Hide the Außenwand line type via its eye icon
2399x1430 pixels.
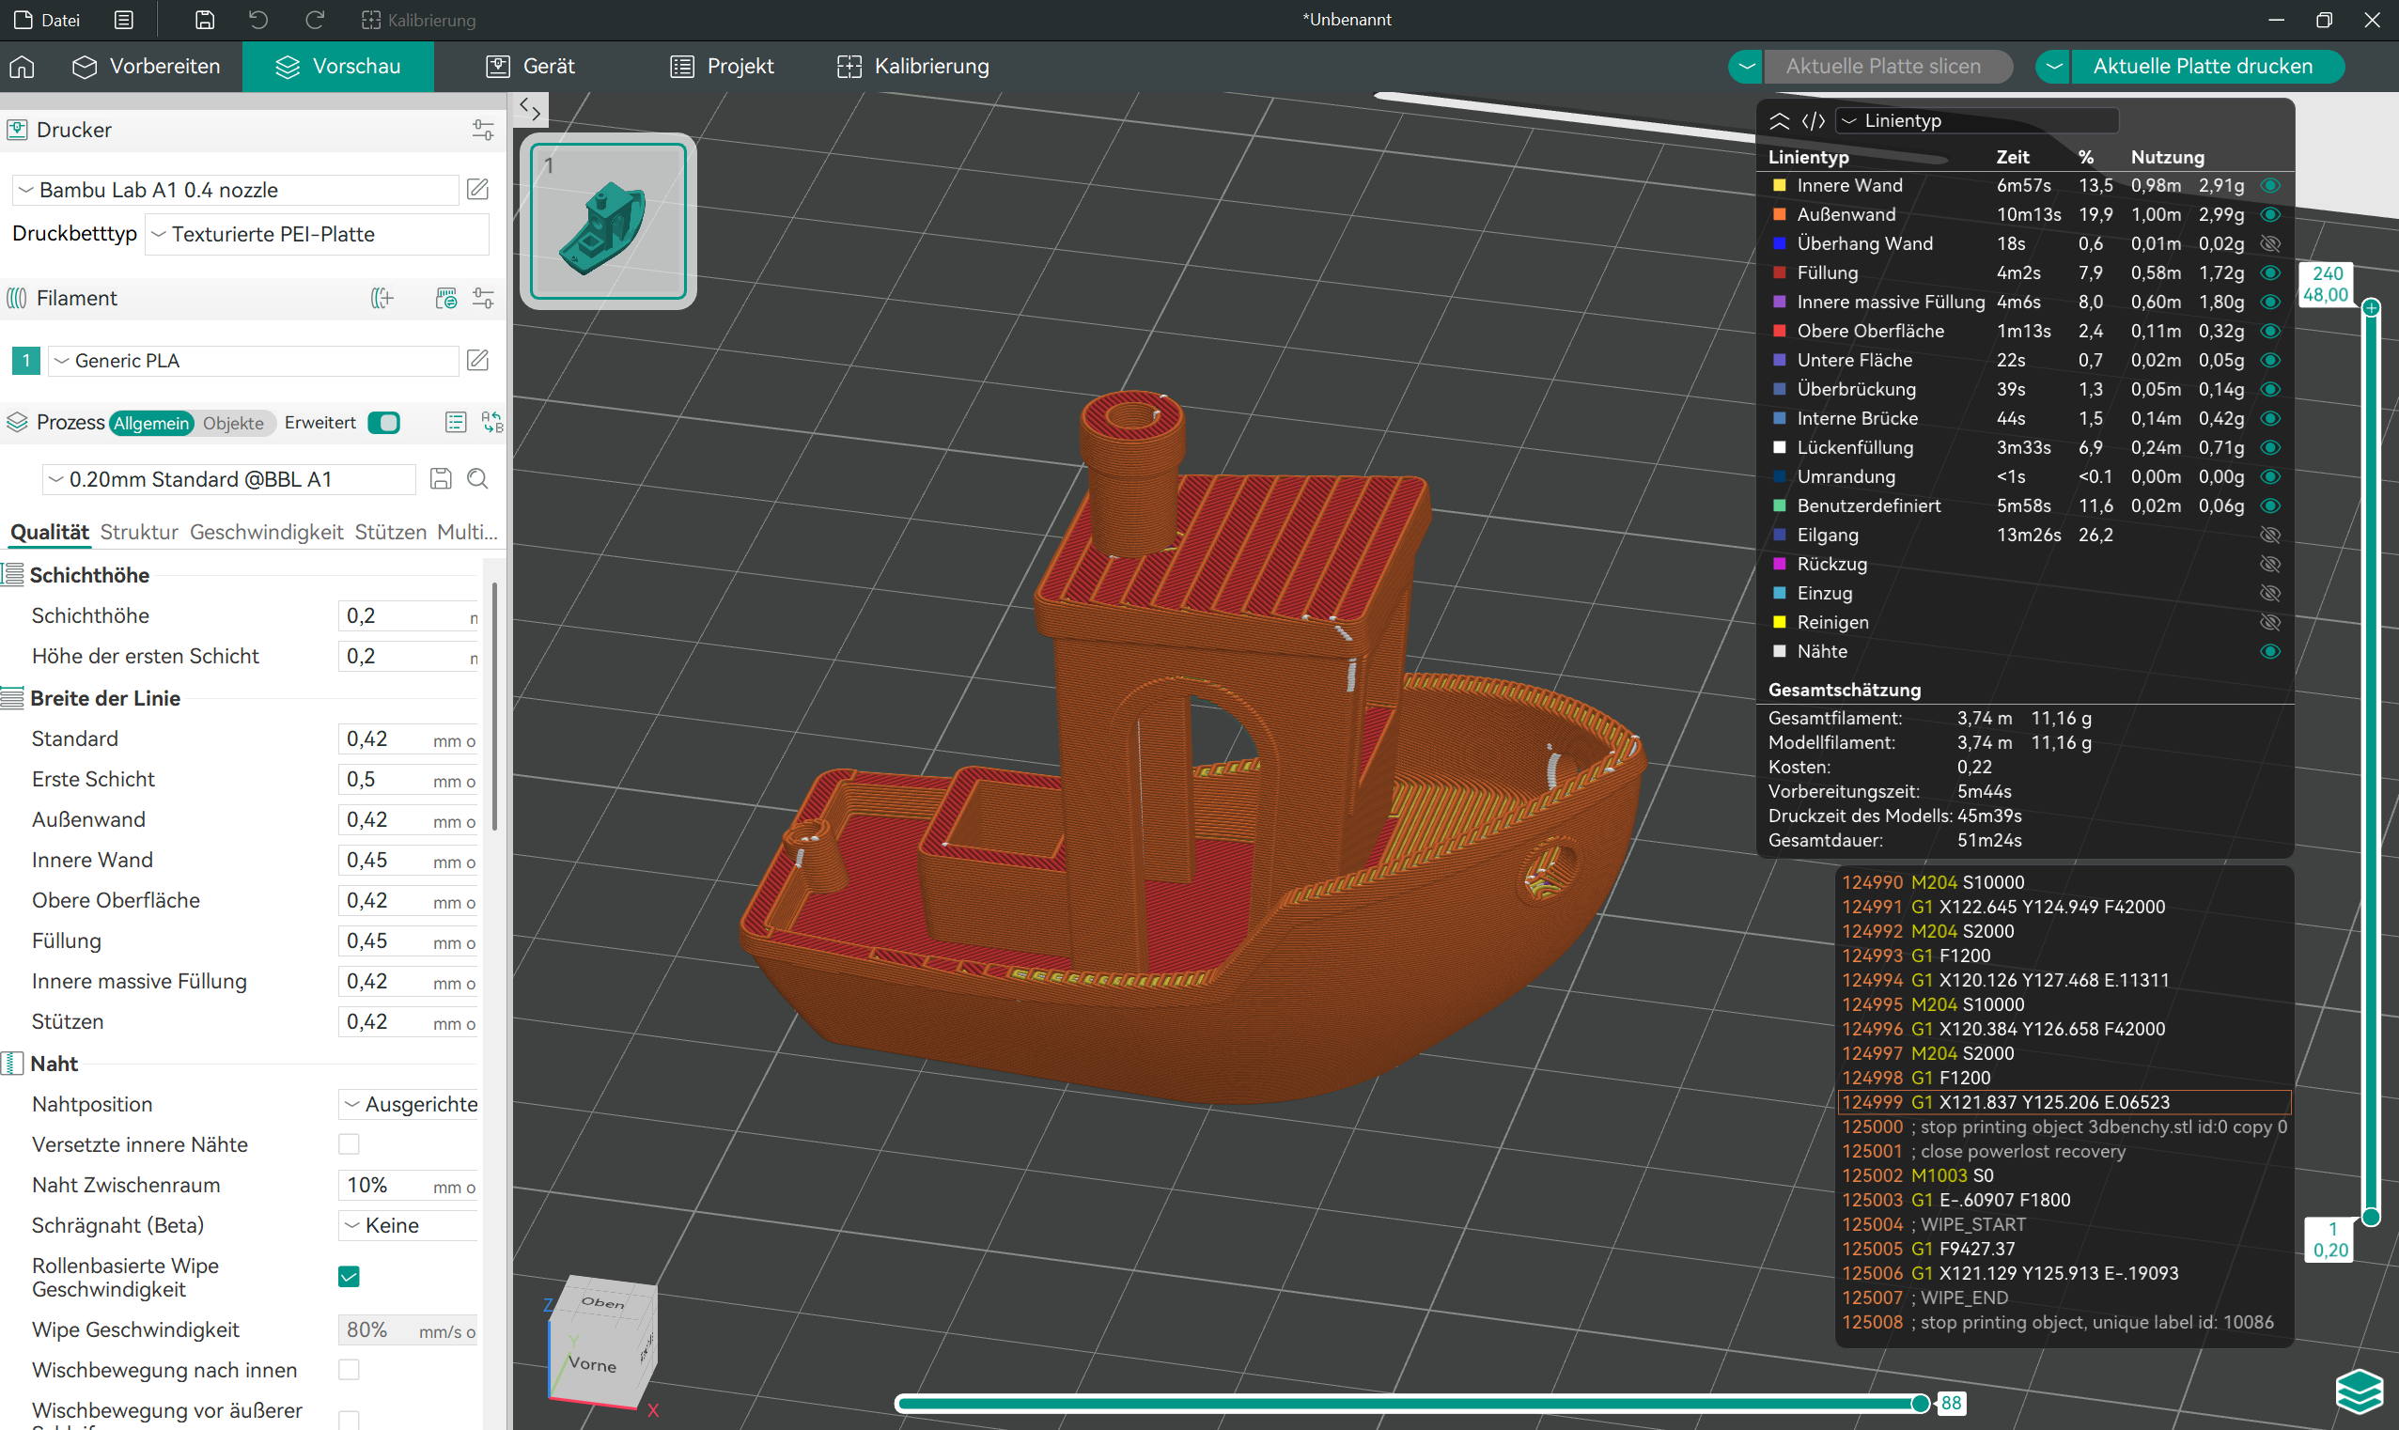coord(2271,214)
